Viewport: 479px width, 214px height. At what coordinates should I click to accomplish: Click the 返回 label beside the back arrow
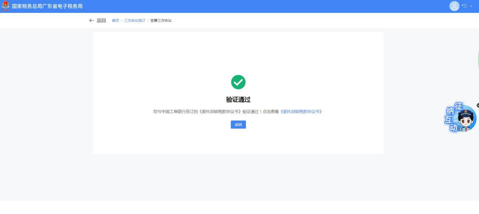pyautogui.click(x=101, y=20)
